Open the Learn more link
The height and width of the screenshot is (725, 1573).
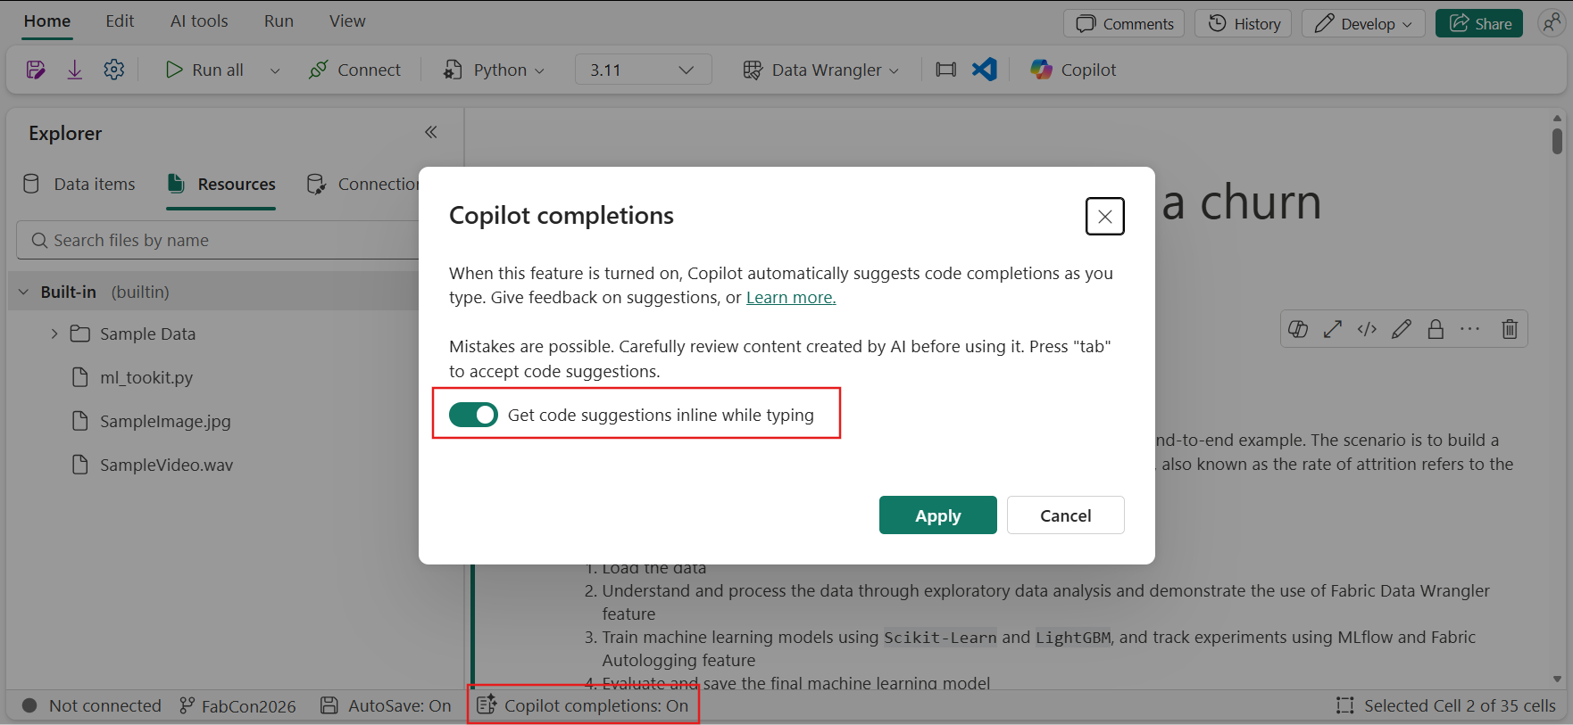coord(791,298)
